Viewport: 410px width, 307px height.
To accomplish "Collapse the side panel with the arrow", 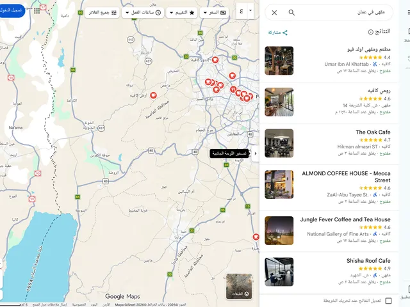I will (x=256, y=153).
